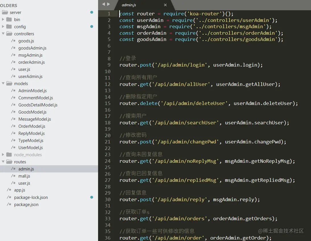Open package.json file
The width and height of the screenshot is (311, 241).
(x=26, y=205)
